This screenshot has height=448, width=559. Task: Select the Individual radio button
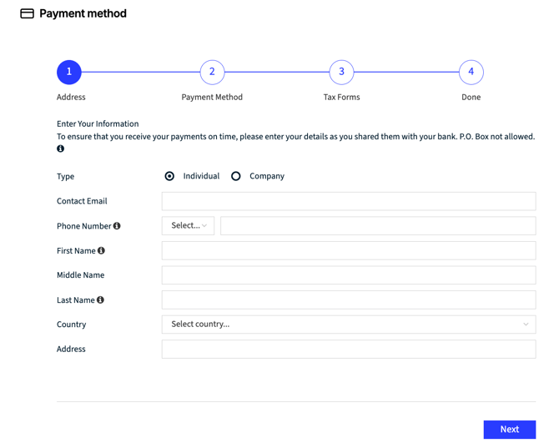169,176
